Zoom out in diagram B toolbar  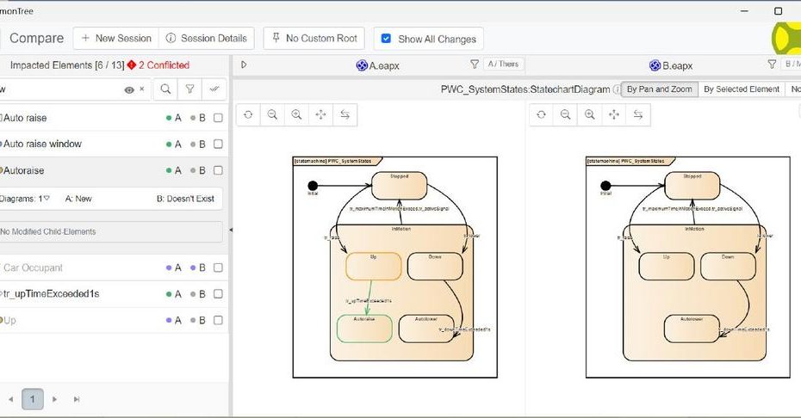tap(566, 115)
